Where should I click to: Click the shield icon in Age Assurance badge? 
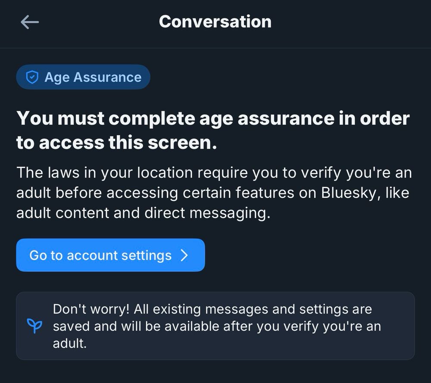point(32,77)
